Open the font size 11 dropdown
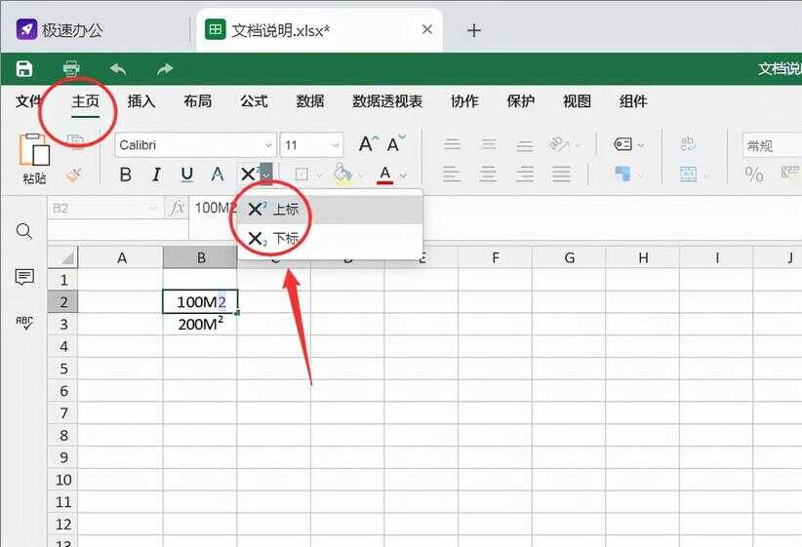The width and height of the screenshot is (802, 547). tap(333, 145)
